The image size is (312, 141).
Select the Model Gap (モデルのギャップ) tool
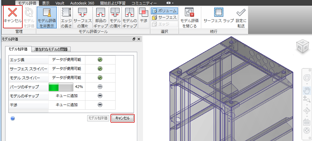click(x=129, y=17)
